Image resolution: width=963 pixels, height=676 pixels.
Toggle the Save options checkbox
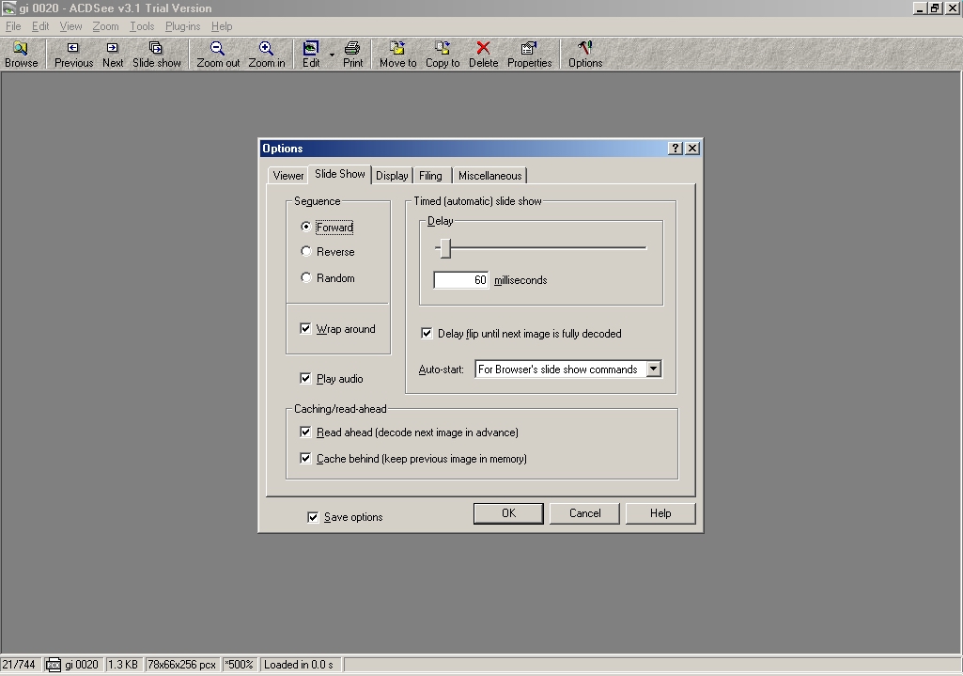[313, 517]
